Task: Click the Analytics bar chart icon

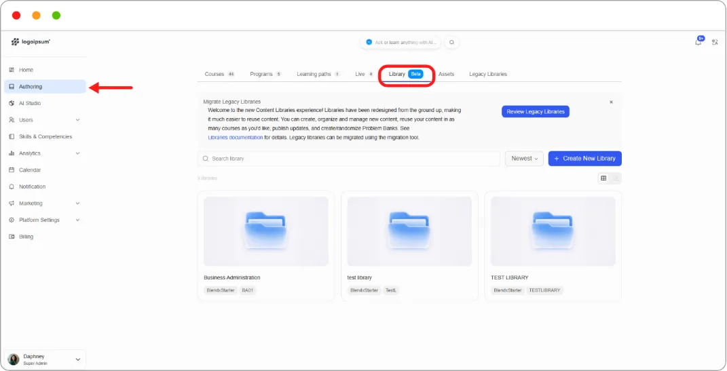Action: (12, 153)
